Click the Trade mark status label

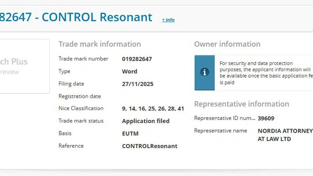(x=81, y=121)
